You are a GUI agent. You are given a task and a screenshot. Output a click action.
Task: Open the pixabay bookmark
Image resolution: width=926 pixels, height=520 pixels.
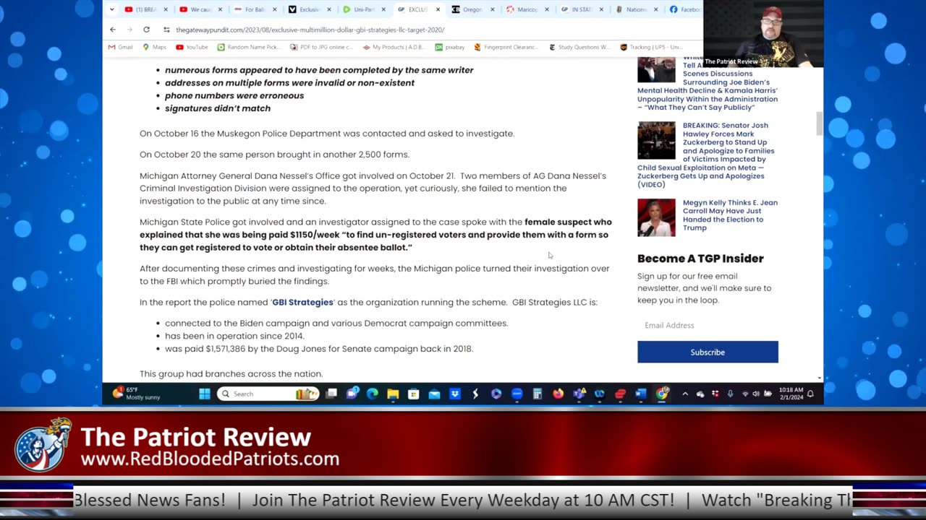450,47
